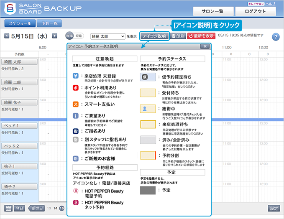
Task: Click the gray 別スタッフに指名あり icon
Action: tap(76, 139)
